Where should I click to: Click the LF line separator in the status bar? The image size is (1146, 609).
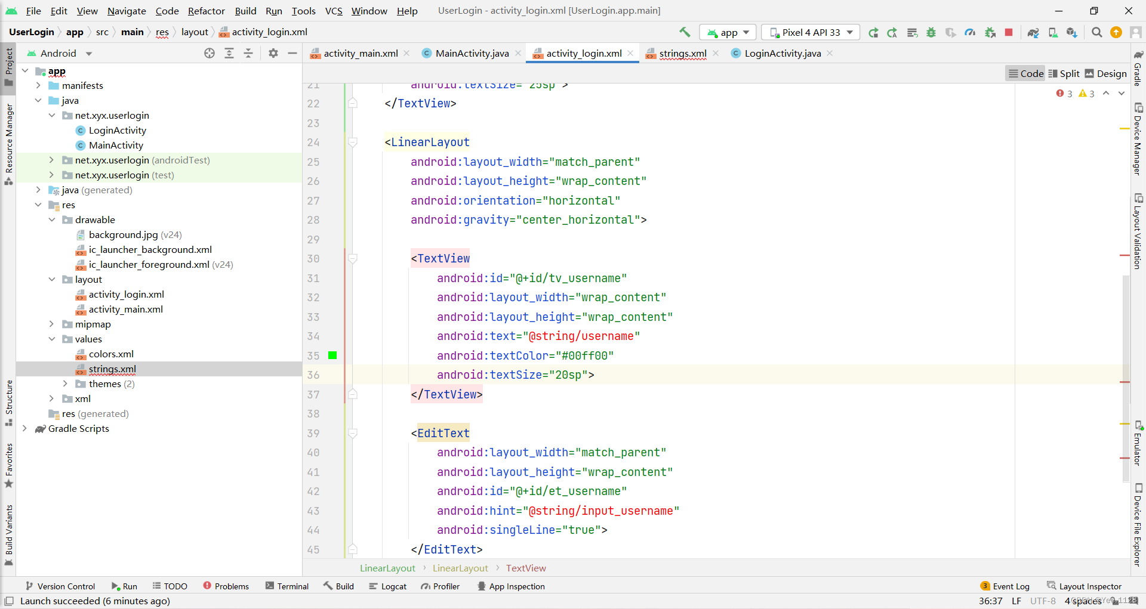click(x=1016, y=601)
